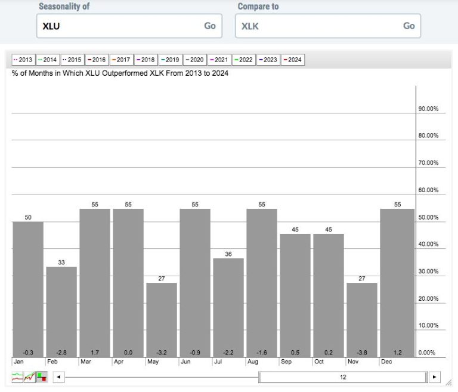Viewport: 458px width, 392px height.
Task: Toggle the 2022 year series
Action: click(x=243, y=60)
